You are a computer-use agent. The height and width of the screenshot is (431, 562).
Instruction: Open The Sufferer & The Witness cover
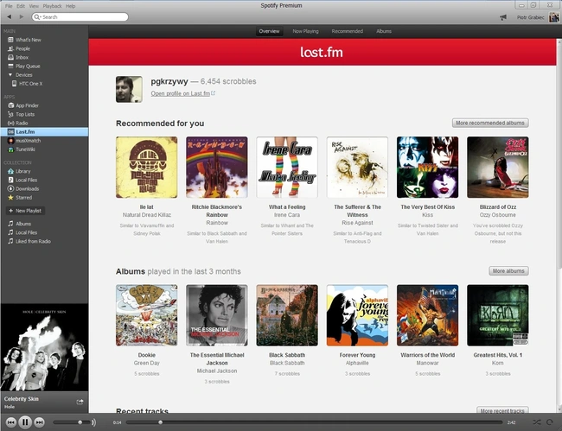pyautogui.click(x=357, y=168)
